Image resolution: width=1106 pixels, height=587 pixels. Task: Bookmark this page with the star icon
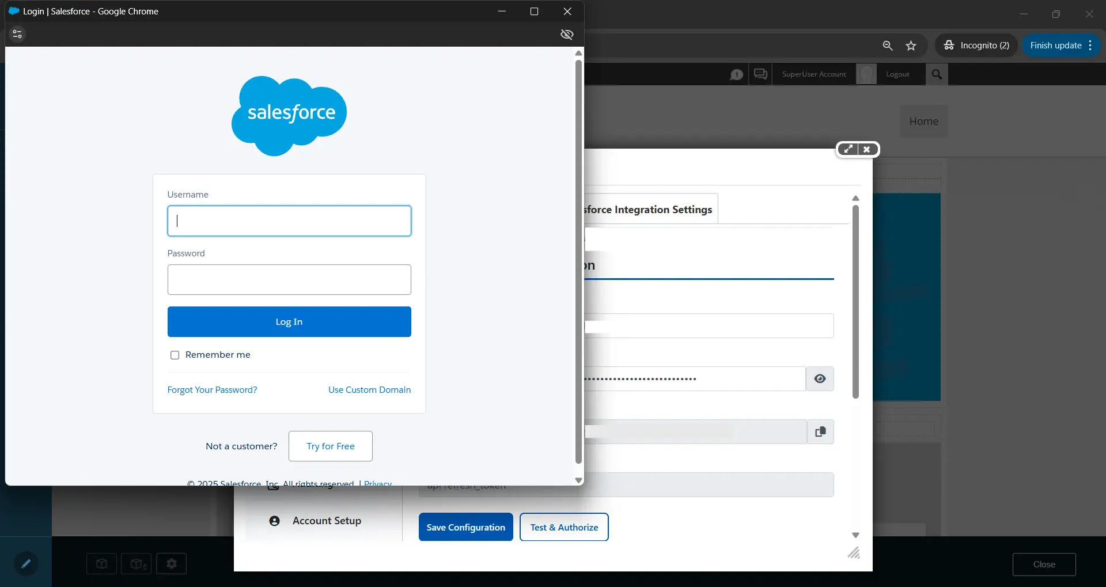coord(911,46)
